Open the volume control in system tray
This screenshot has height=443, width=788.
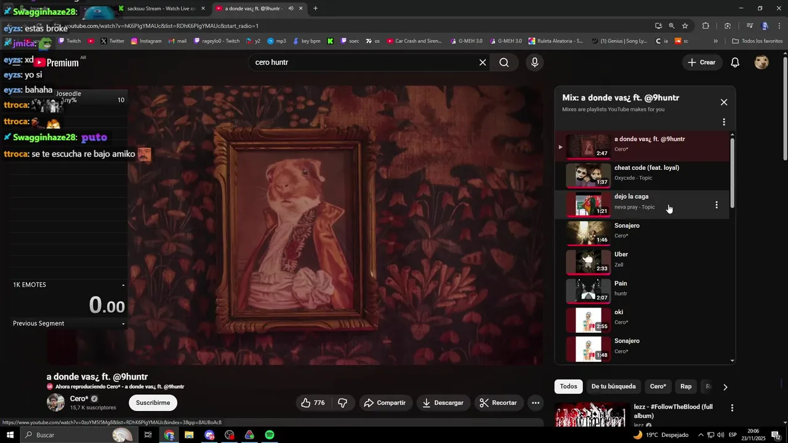[x=721, y=435]
